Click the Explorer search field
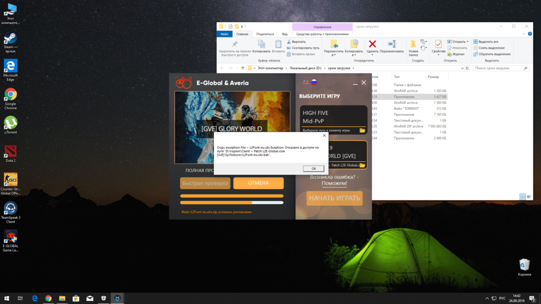541x304 pixels. coord(498,69)
